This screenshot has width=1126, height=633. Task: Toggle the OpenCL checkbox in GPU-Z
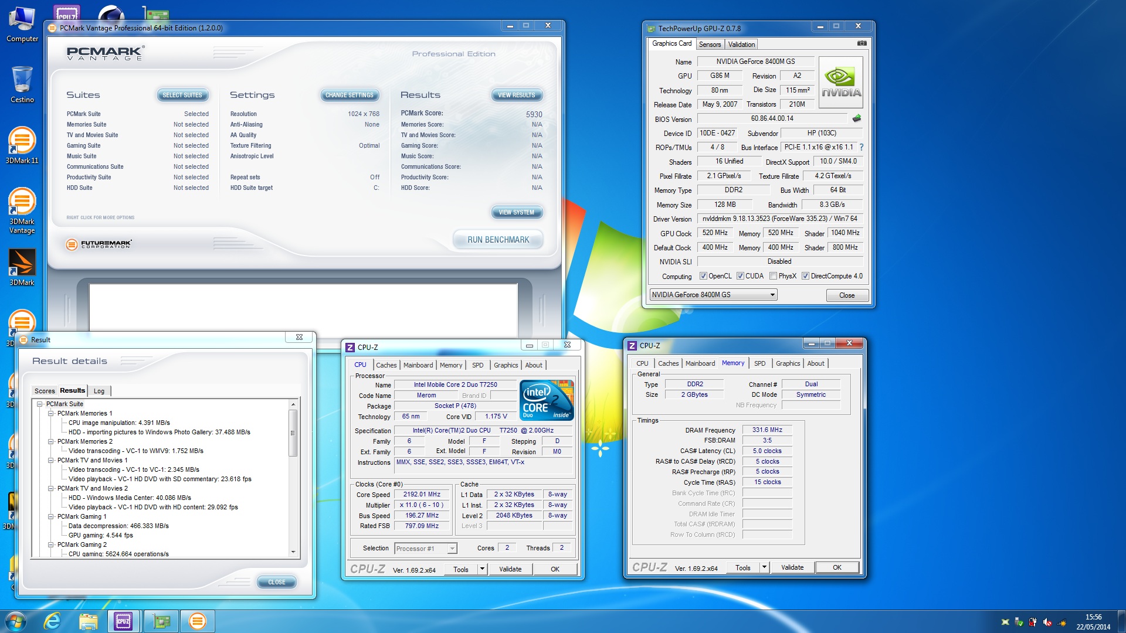(703, 276)
